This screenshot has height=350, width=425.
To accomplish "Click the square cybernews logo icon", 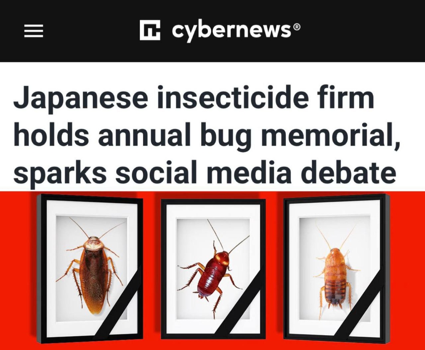I will click(150, 30).
